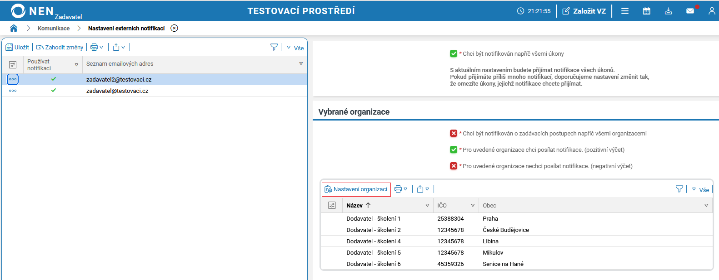Select row Dodavatel - školení 1
The width and height of the screenshot is (719, 280).
tap(517, 218)
